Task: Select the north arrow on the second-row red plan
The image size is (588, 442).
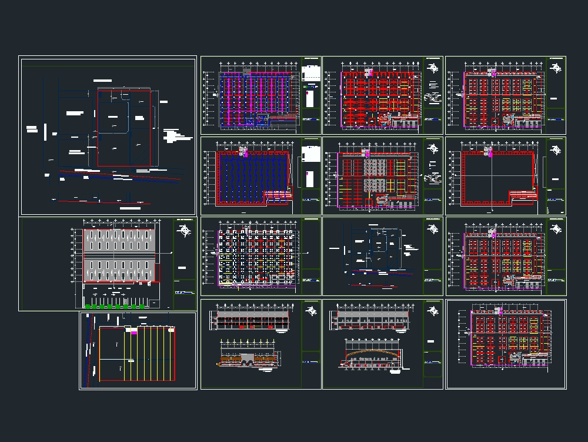Action: coord(433,148)
